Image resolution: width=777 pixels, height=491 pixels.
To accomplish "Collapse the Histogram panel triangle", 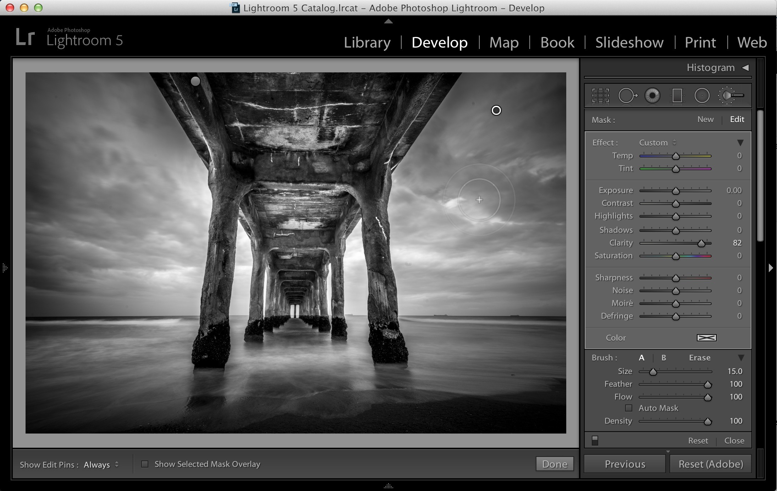I will [x=745, y=67].
